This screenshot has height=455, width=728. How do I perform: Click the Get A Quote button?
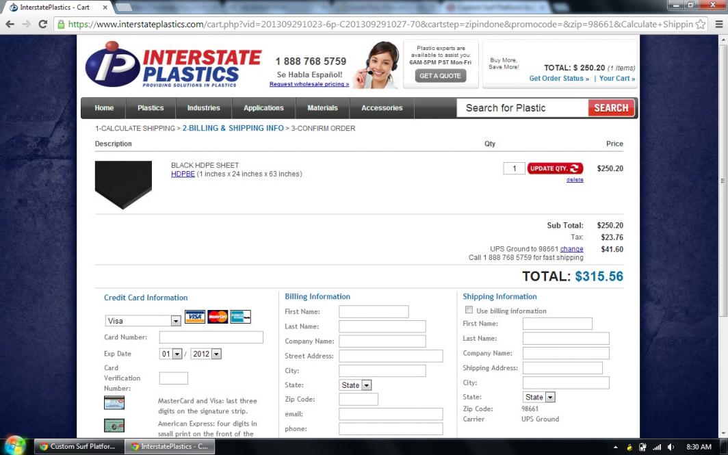pyautogui.click(x=440, y=76)
